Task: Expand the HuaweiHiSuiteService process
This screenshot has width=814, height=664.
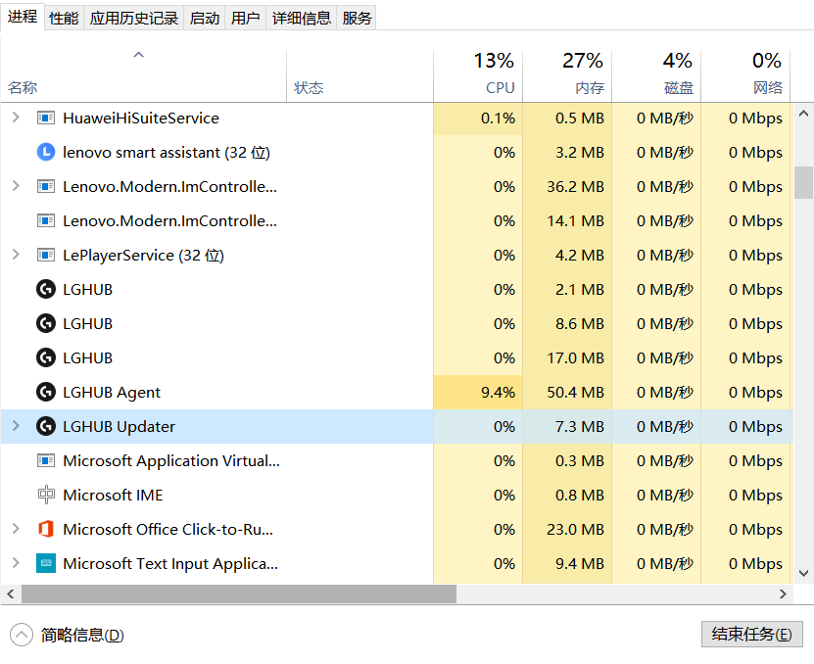Action: [x=16, y=118]
